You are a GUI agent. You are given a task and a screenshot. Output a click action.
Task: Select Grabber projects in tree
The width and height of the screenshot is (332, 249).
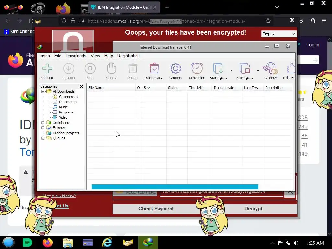pyautogui.click(x=66, y=133)
